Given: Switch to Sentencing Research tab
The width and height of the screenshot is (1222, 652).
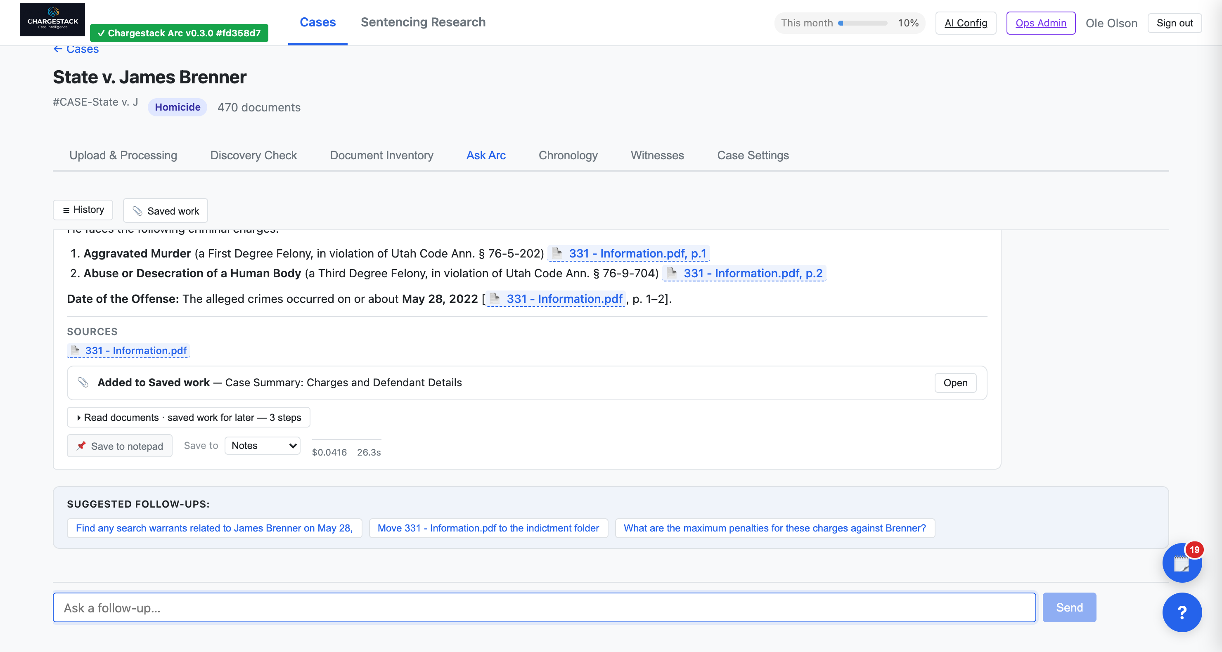Looking at the screenshot, I should [x=423, y=22].
